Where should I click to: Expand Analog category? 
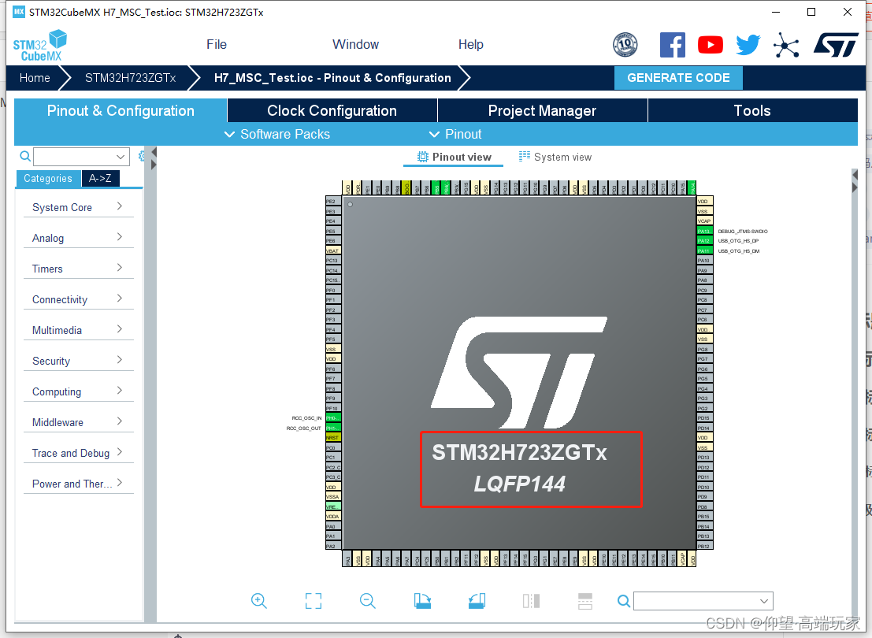click(79, 238)
